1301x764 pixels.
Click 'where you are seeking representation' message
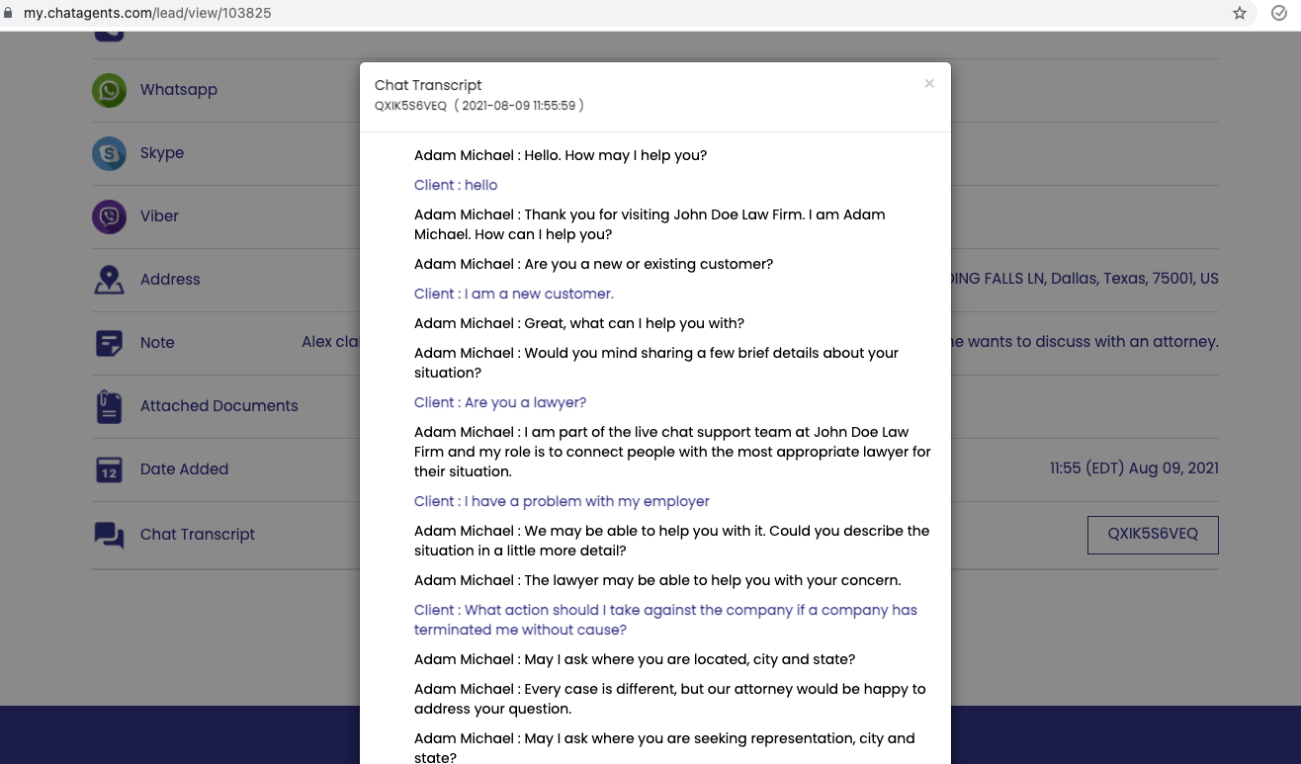pyautogui.click(x=664, y=748)
